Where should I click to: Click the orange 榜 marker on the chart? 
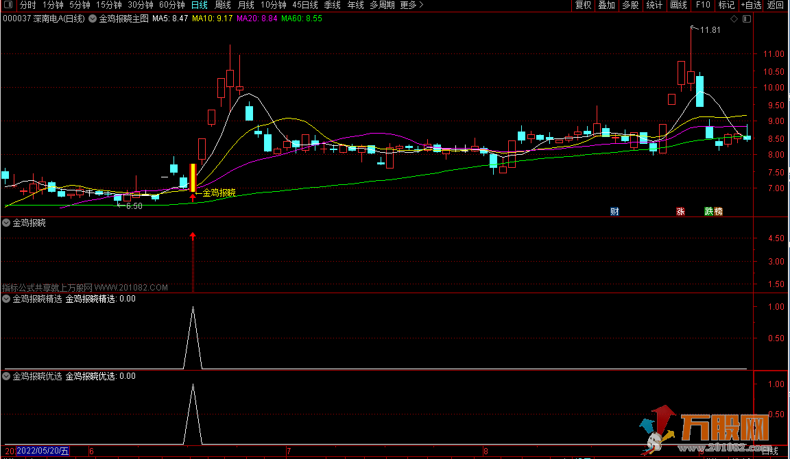[x=718, y=212]
